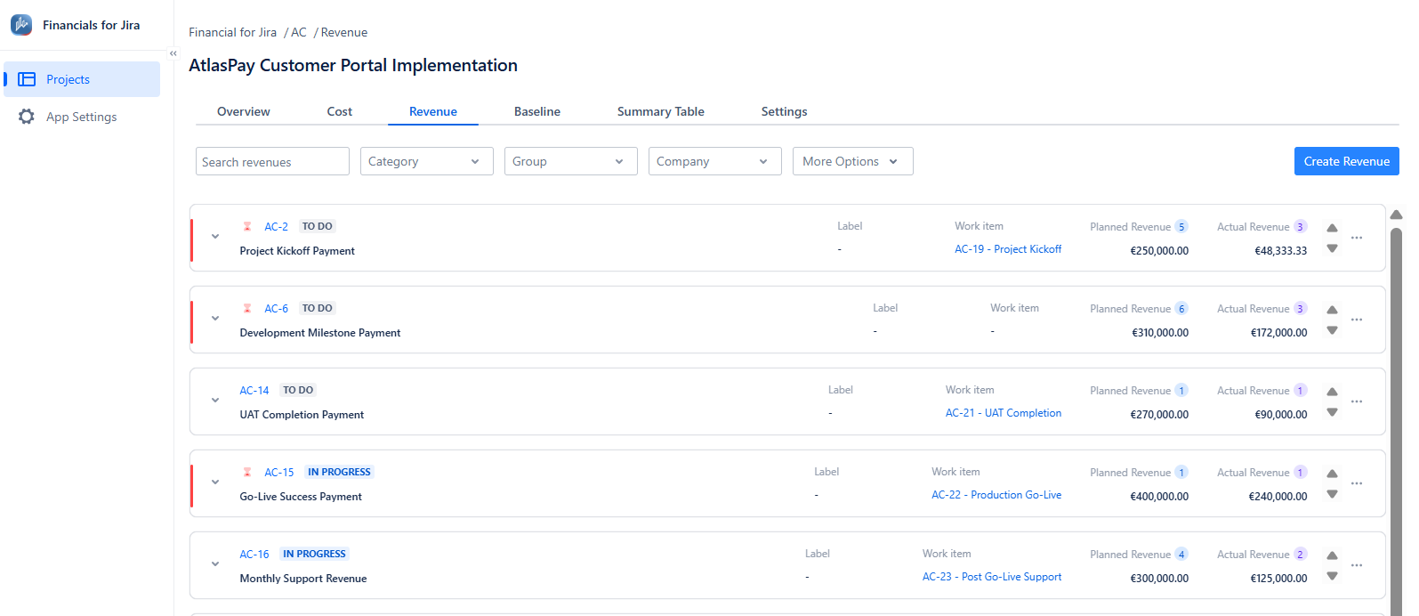
Task: Click scrollbar up arrow at list top
Action: [1396, 215]
